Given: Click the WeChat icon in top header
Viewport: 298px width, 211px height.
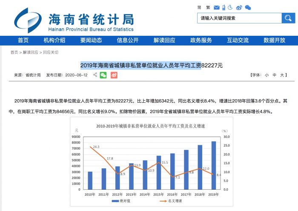Looking at the screenshot, I should [248, 7].
